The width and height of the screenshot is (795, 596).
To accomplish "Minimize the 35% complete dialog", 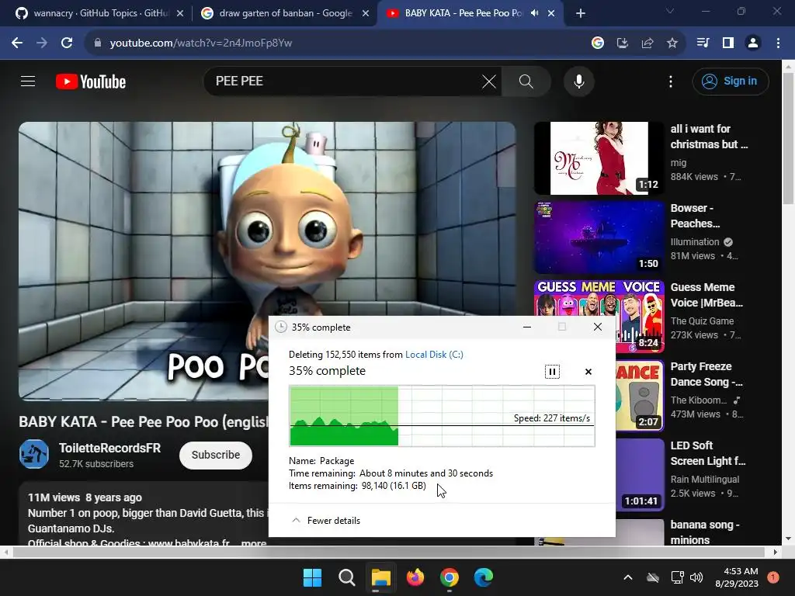I will pos(527,327).
